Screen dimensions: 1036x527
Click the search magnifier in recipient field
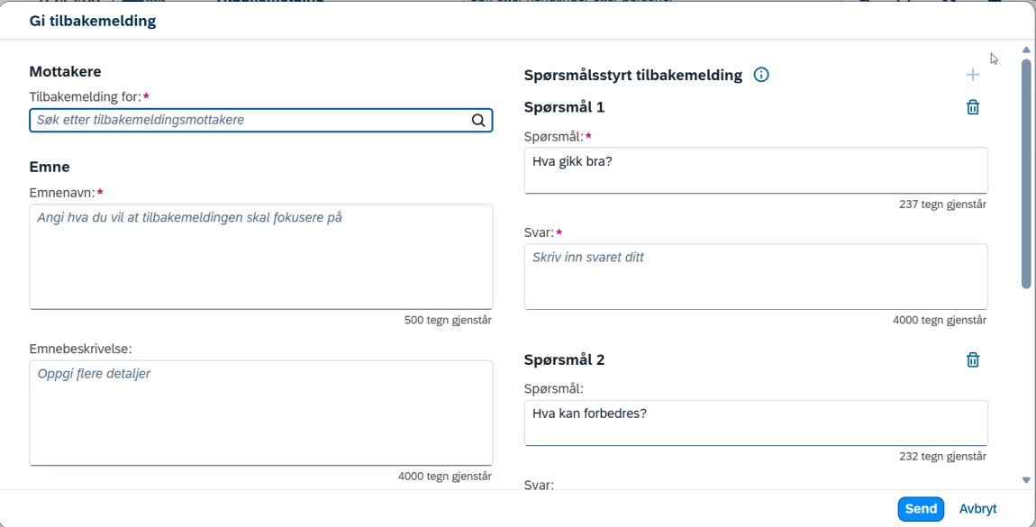(x=478, y=120)
